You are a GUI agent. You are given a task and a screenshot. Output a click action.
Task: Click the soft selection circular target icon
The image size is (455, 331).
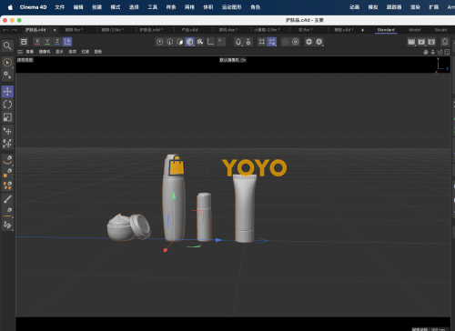pos(296,42)
